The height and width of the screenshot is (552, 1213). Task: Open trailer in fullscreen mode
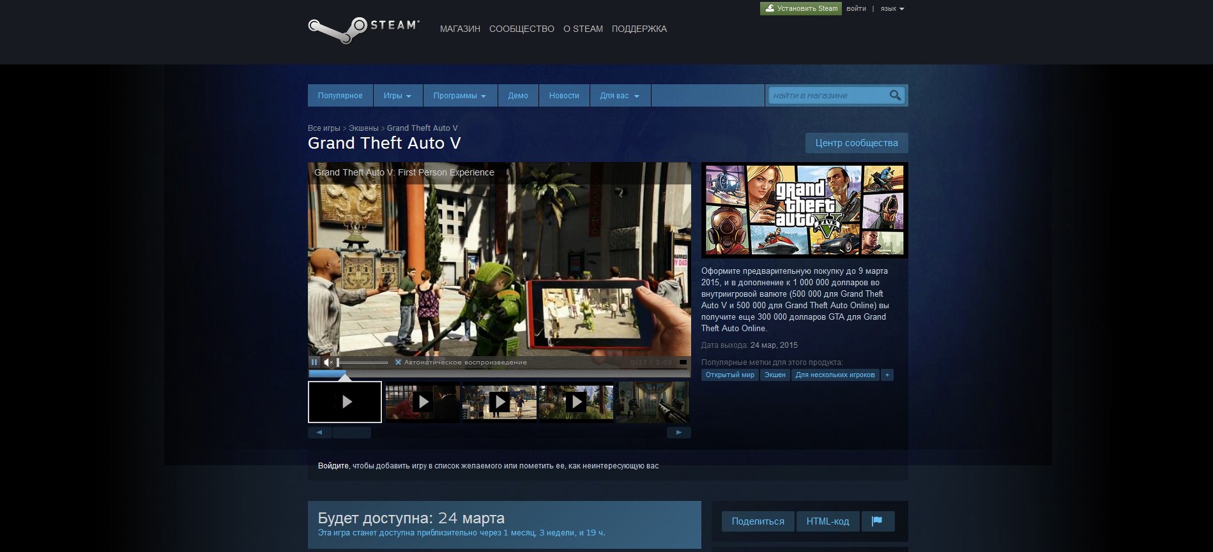[682, 362]
